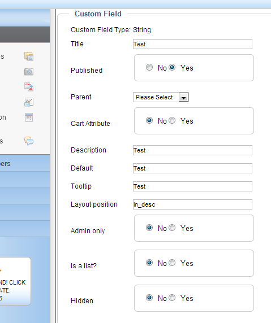Screen dimensions: 271x323
Task: Click the Tooltip text box
Action: click(192, 186)
